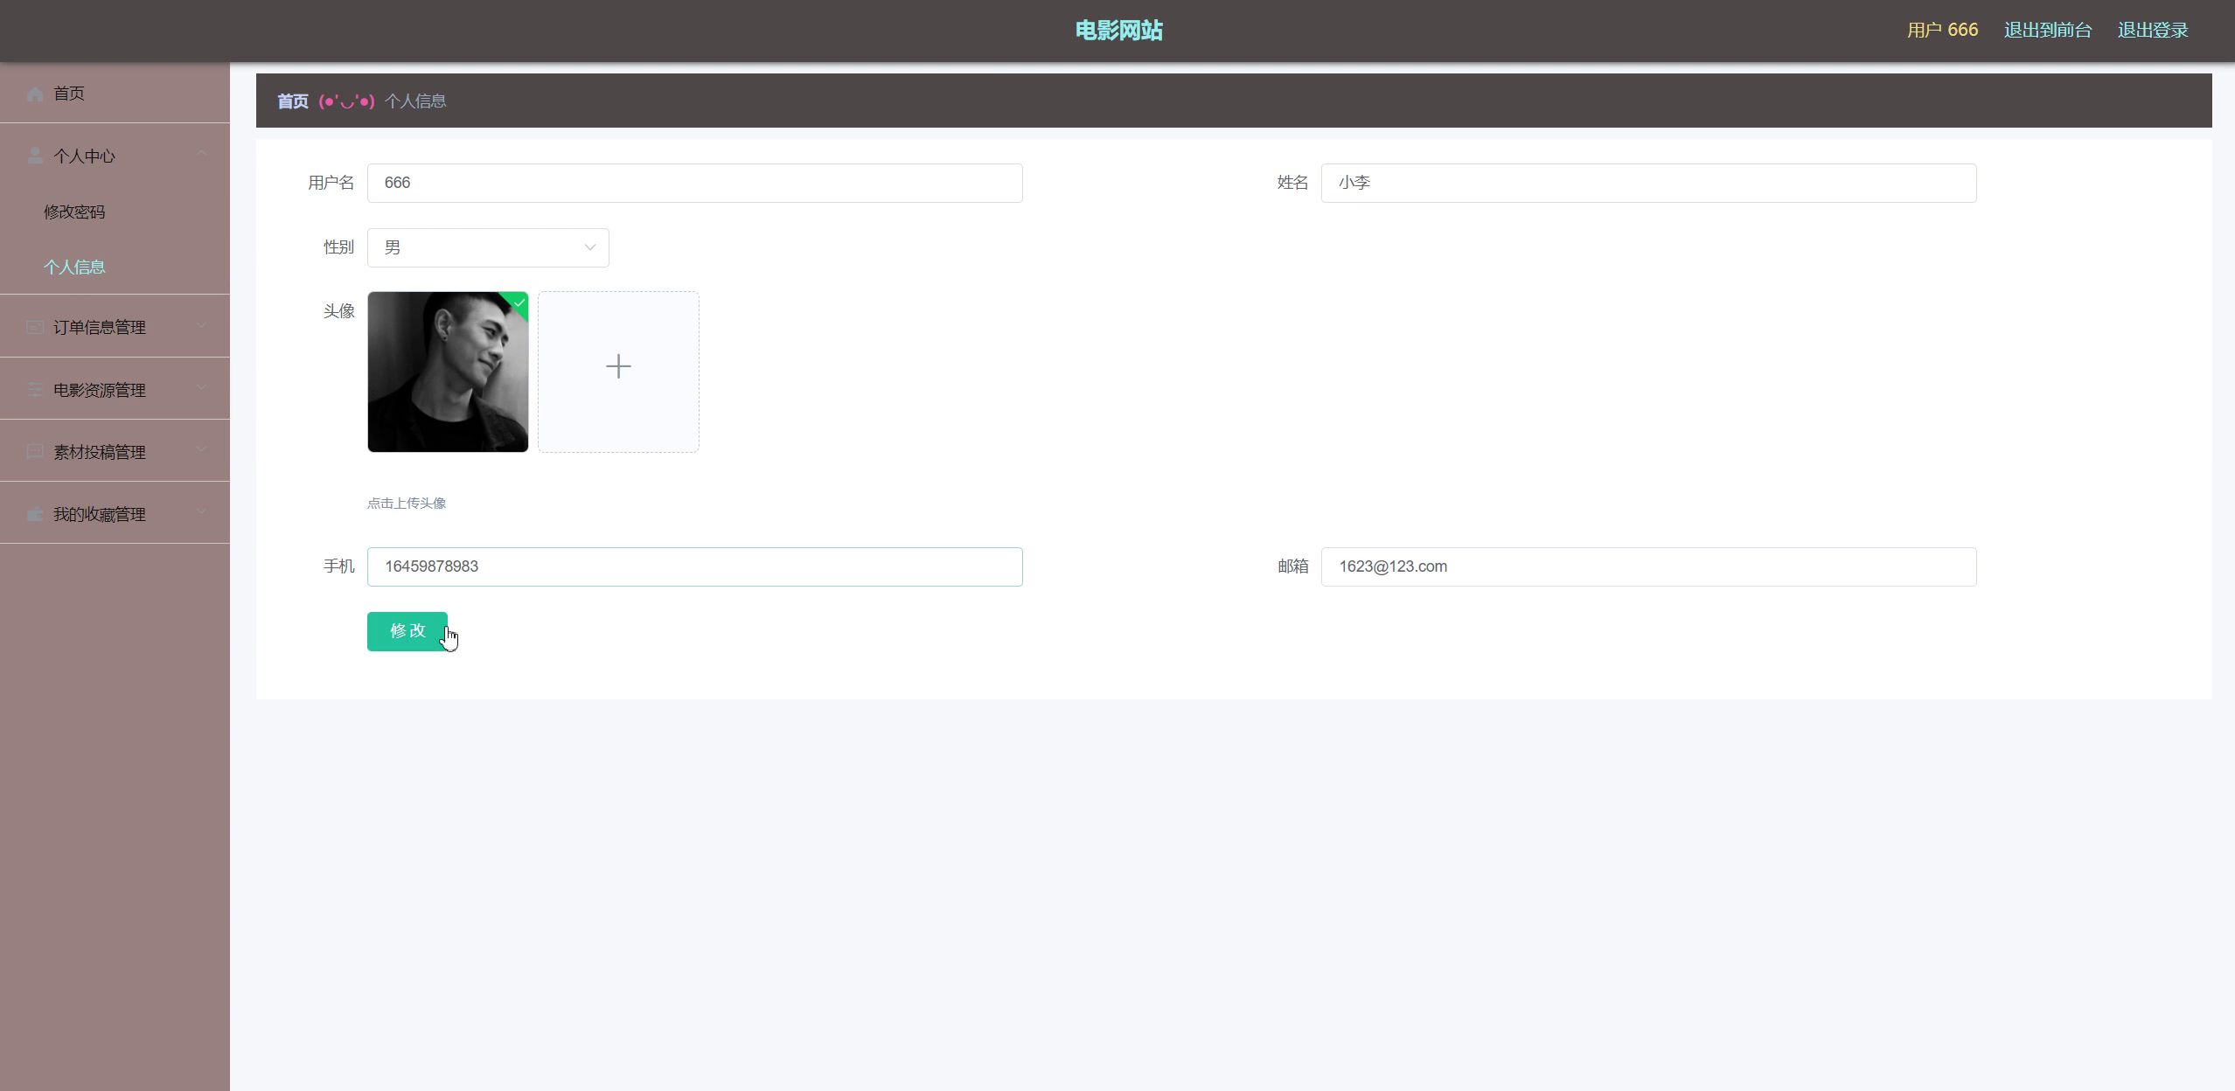Click the home icon beside 首页 in sidebar

(x=35, y=94)
